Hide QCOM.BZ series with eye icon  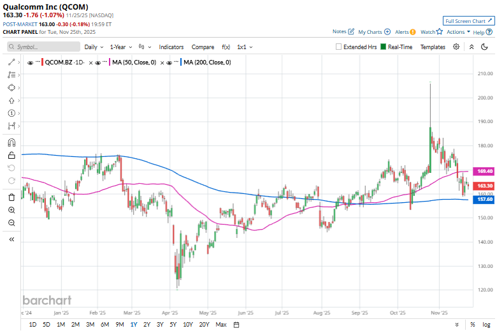pyautogui.click(x=31, y=63)
